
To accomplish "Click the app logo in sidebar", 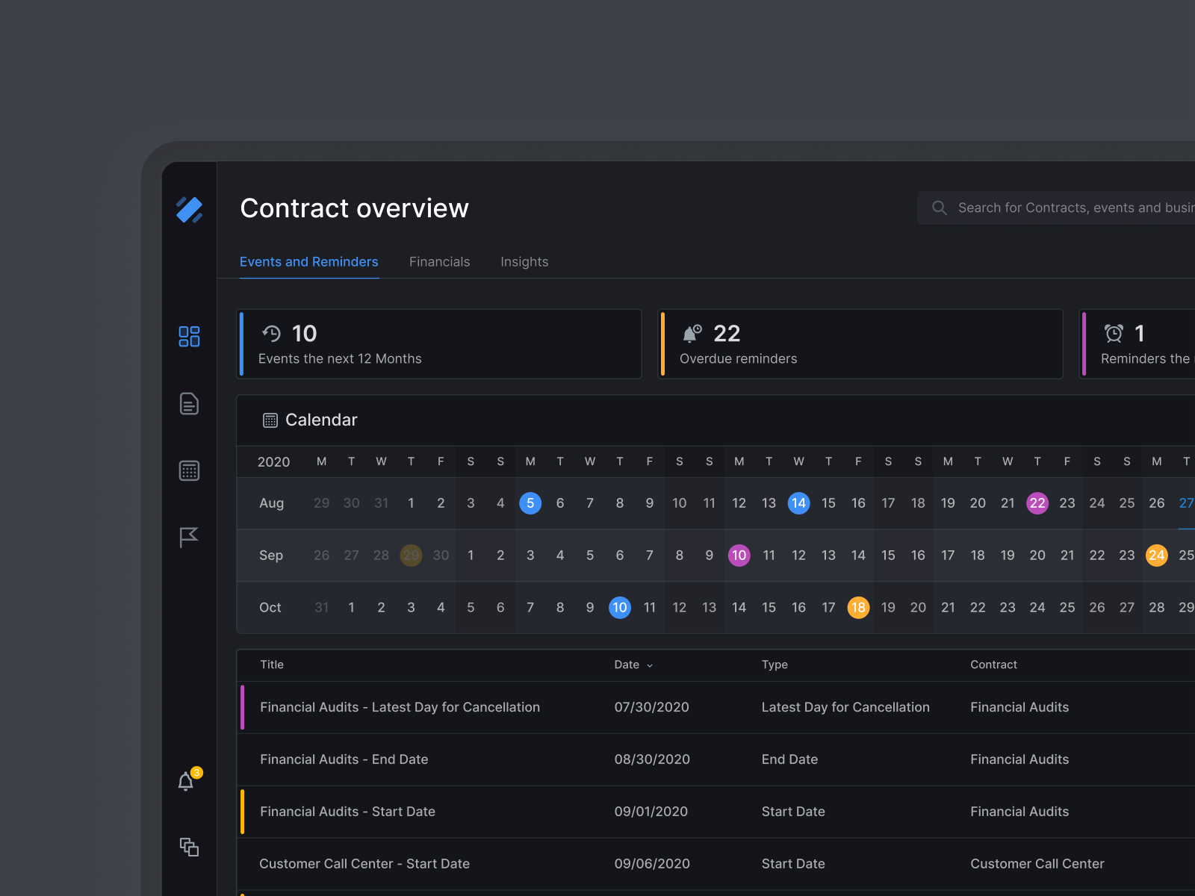I will tap(190, 210).
